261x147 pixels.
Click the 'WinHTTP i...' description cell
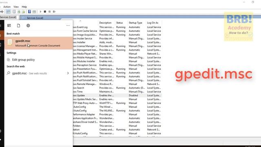point(106,103)
